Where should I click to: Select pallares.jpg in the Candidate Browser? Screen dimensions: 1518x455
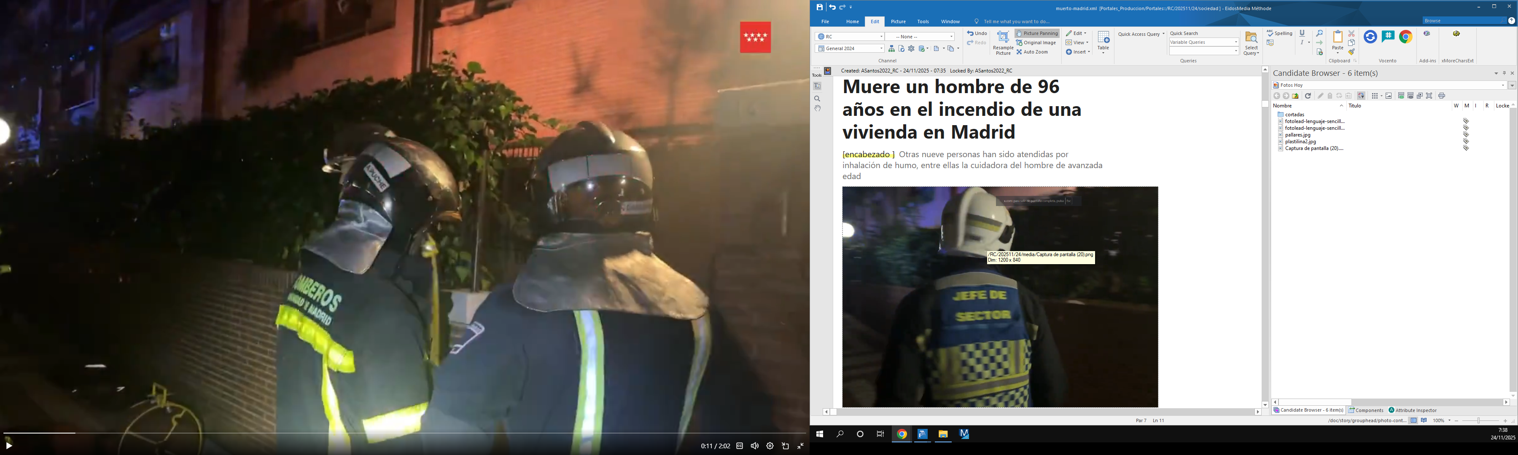click(1298, 135)
